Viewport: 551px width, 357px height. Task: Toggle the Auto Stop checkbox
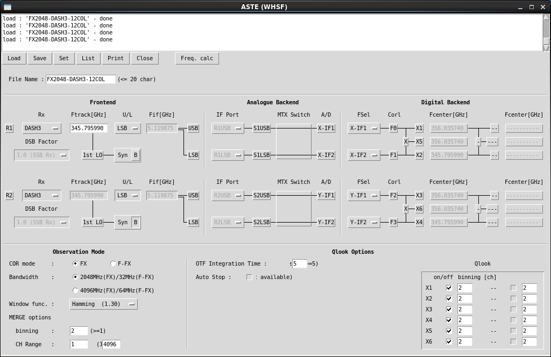pyautogui.click(x=249, y=277)
